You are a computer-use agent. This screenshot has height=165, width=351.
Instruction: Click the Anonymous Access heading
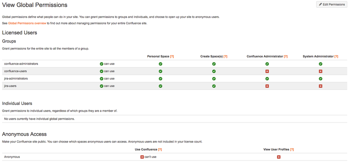click(x=24, y=134)
